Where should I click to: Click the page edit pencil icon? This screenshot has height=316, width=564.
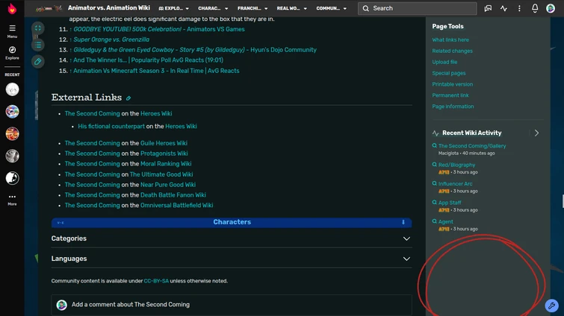38,62
